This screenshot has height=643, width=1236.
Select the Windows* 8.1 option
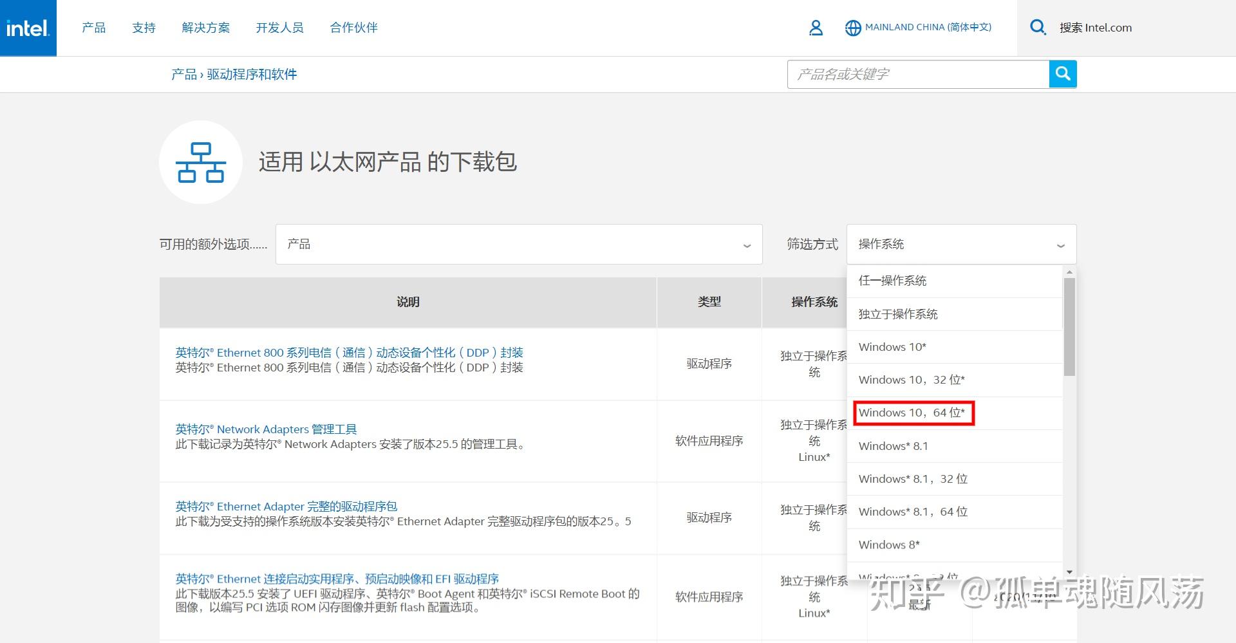tap(893, 445)
